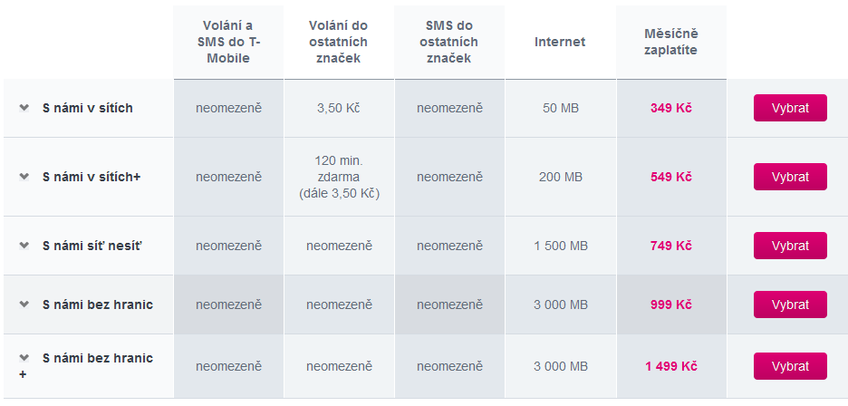Open the S námi bez hranic + plan name
Viewport: 848px width, 406px height.
98,358
